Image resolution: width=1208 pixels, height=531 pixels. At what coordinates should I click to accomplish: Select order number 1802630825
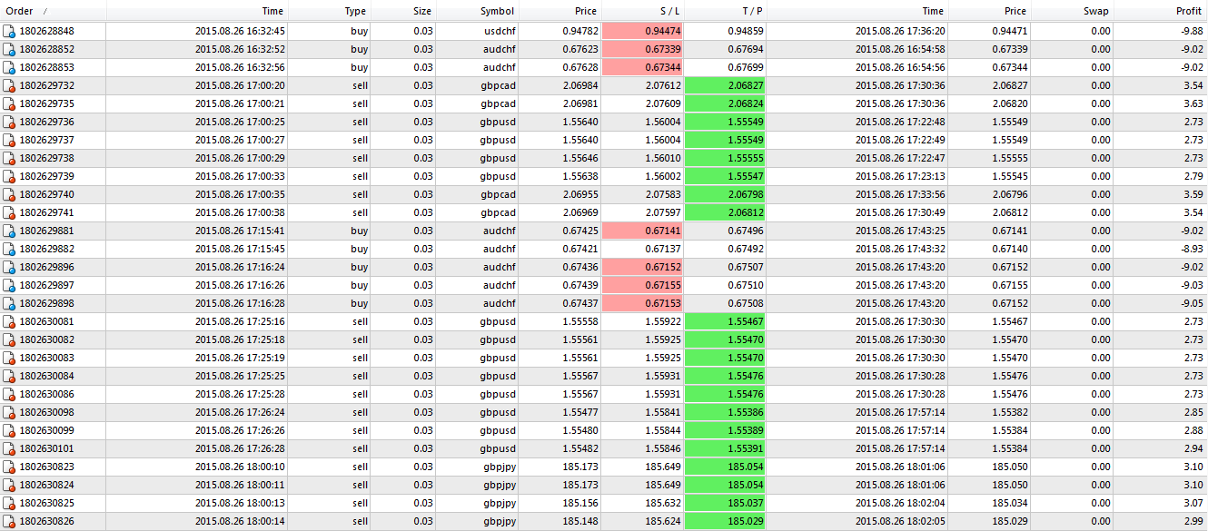click(x=47, y=503)
